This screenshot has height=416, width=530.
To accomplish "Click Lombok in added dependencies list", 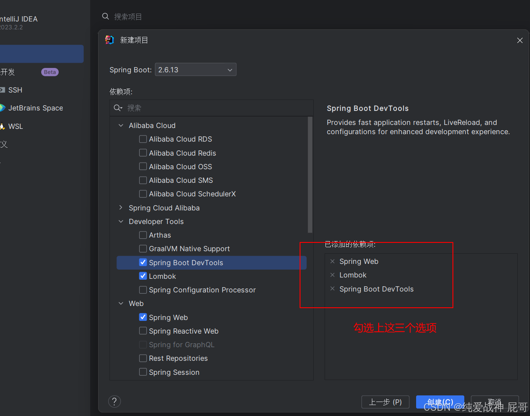I will tap(353, 275).
